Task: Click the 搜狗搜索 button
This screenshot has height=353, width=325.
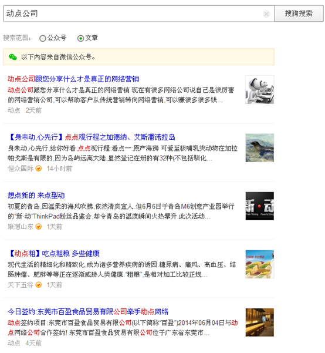Action: point(299,14)
